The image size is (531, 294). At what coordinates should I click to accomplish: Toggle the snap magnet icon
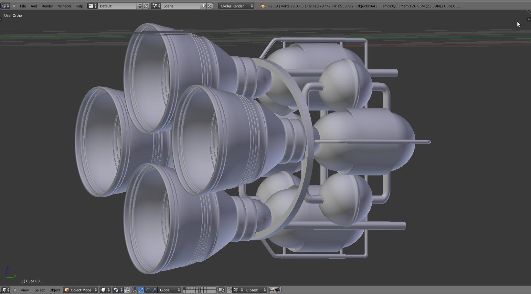tap(229, 290)
